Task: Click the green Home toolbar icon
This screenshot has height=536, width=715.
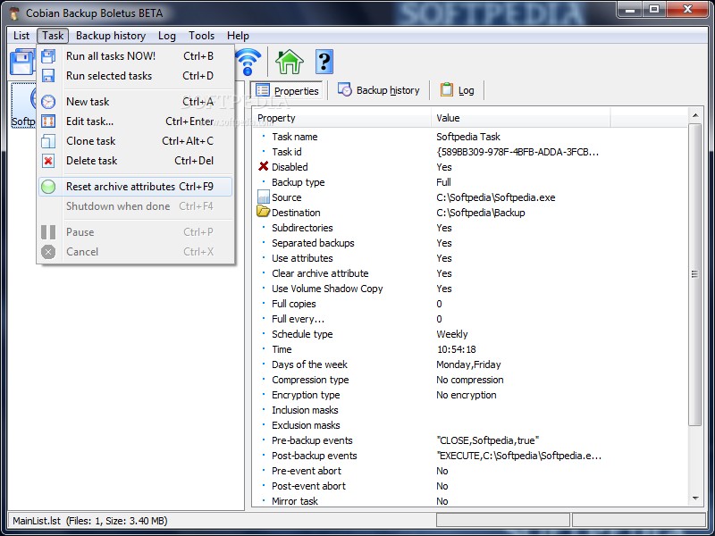Action: coord(289,62)
